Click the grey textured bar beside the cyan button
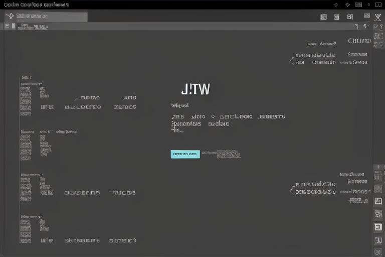 228,154
